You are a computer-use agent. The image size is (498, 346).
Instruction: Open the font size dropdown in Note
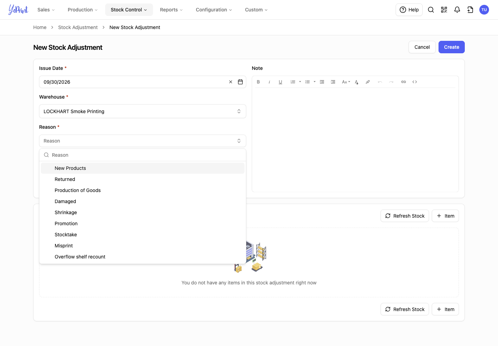(346, 82)
